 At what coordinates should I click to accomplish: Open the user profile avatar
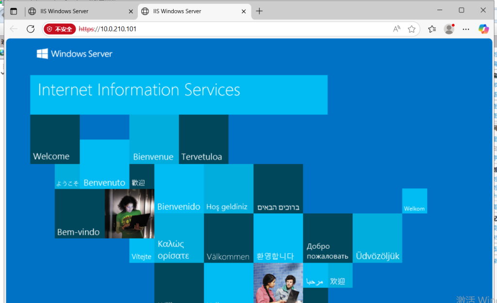click(x=449, y=29)
